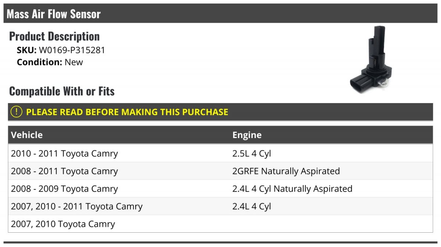441x247 pixels.
Task: Click the '2GRFE Naturally Aspirated' engine cell
Action: coord(286,171)
